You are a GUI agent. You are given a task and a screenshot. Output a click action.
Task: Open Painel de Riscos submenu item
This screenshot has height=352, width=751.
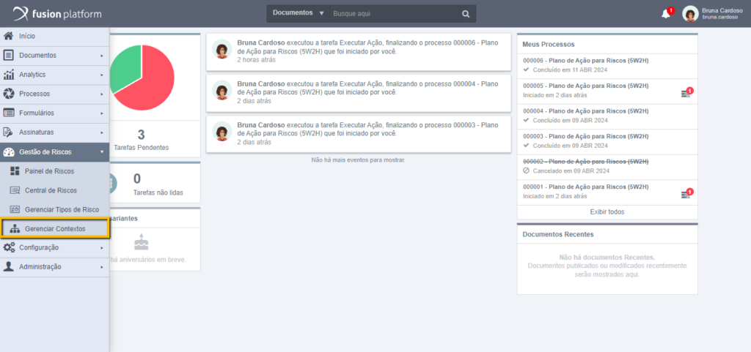(x=49, y=171)
